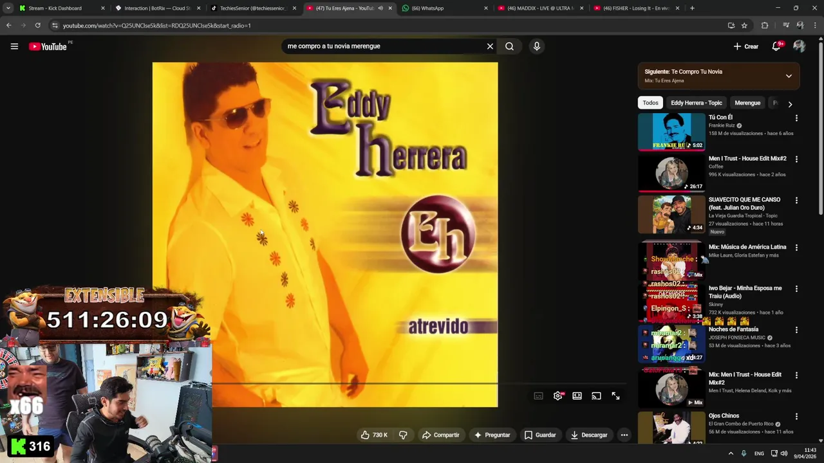Start voice search with the microphone
The height and width of the screenshot is (463, 824).
coord(536,46)
